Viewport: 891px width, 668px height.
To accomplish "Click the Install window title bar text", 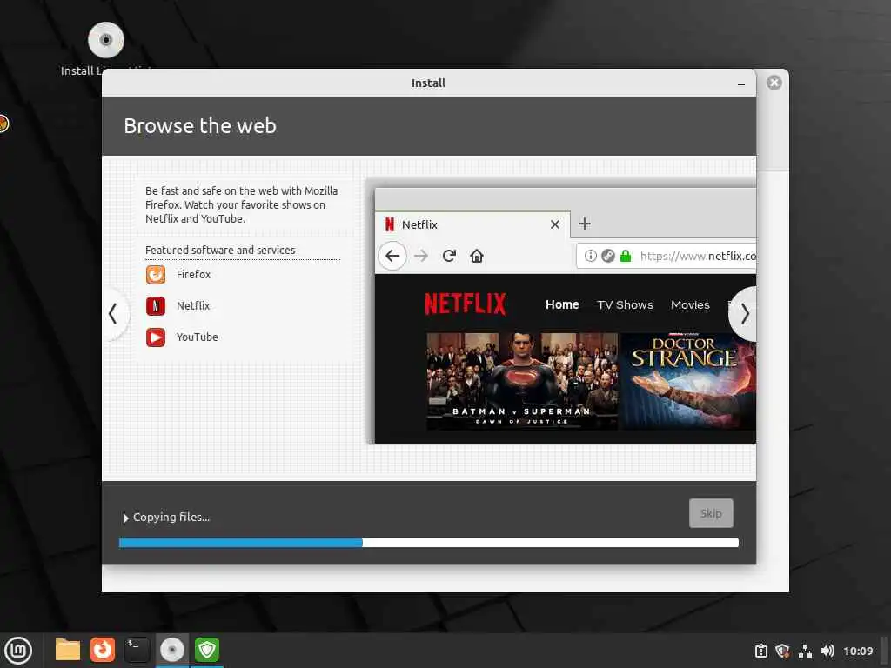I will click(428, 83).
